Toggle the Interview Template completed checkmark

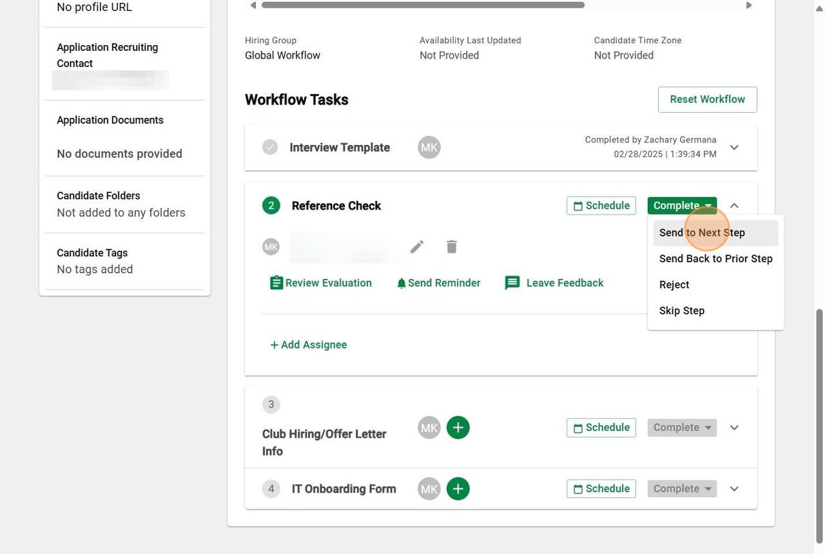click(x=270, y=148)
